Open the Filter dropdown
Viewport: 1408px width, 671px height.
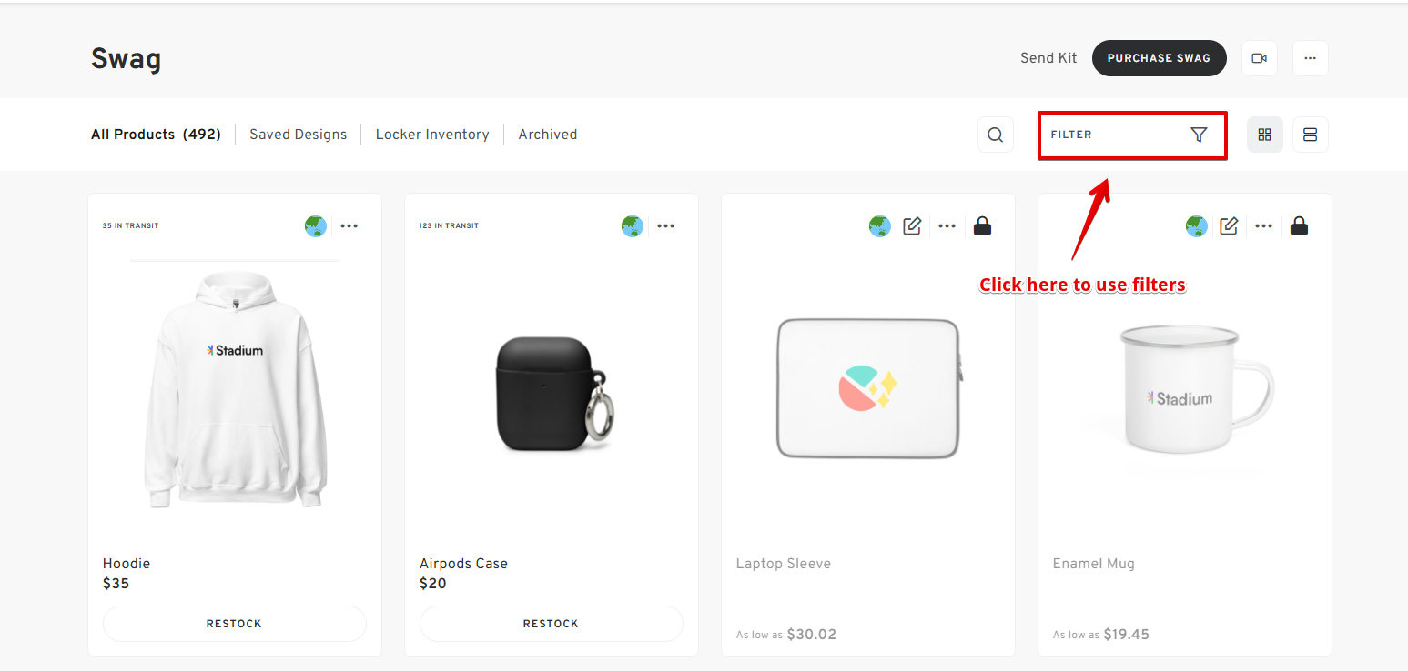[1131, 135]
